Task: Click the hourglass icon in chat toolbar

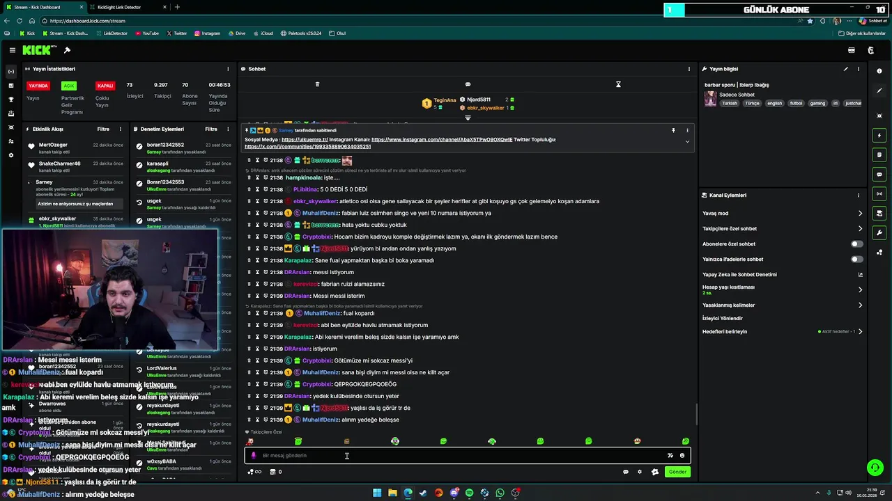Action: click(618, 84)
